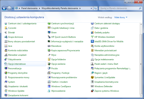Screen dimensions: 144x99
Task: Click the Forward navigation button
Action: (9, 9)
